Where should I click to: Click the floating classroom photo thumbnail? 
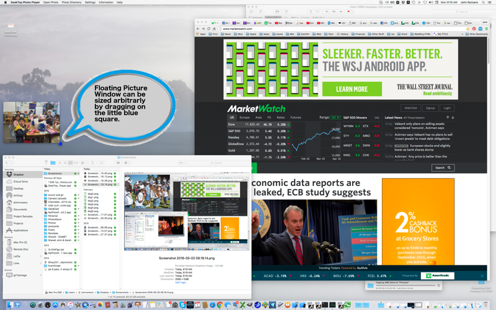(32, 122)
